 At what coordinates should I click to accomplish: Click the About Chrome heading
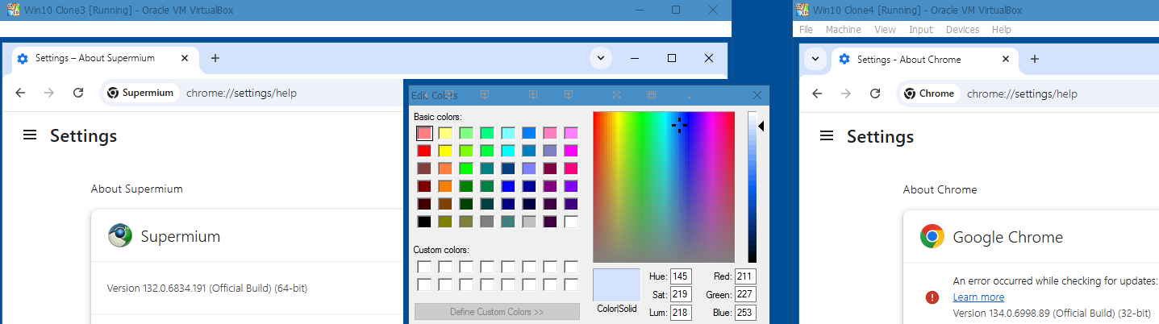click(x=940, y=189)
